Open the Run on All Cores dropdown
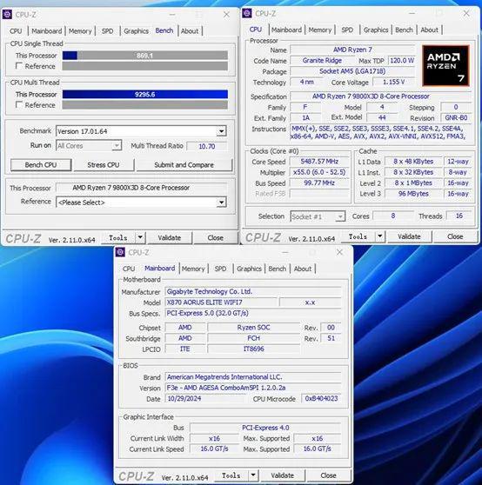This screenshot has height=485, width=482. coord(117,145)
